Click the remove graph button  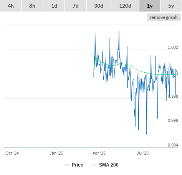(x=164, y=17)
